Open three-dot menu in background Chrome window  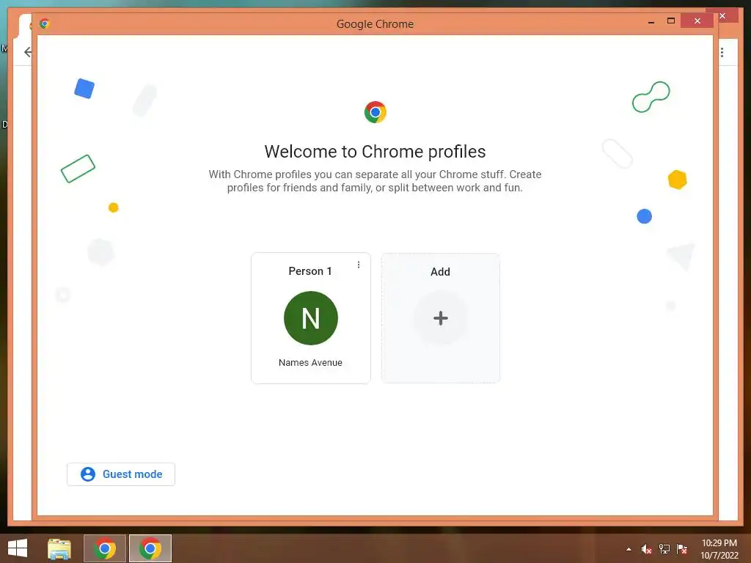722,52
